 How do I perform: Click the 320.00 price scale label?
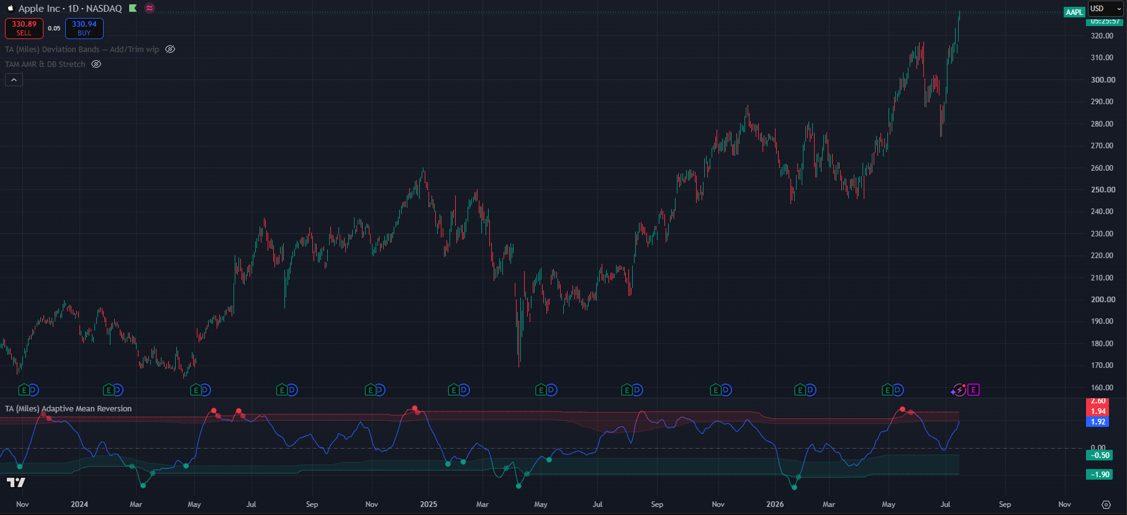tap(1102, 36)
